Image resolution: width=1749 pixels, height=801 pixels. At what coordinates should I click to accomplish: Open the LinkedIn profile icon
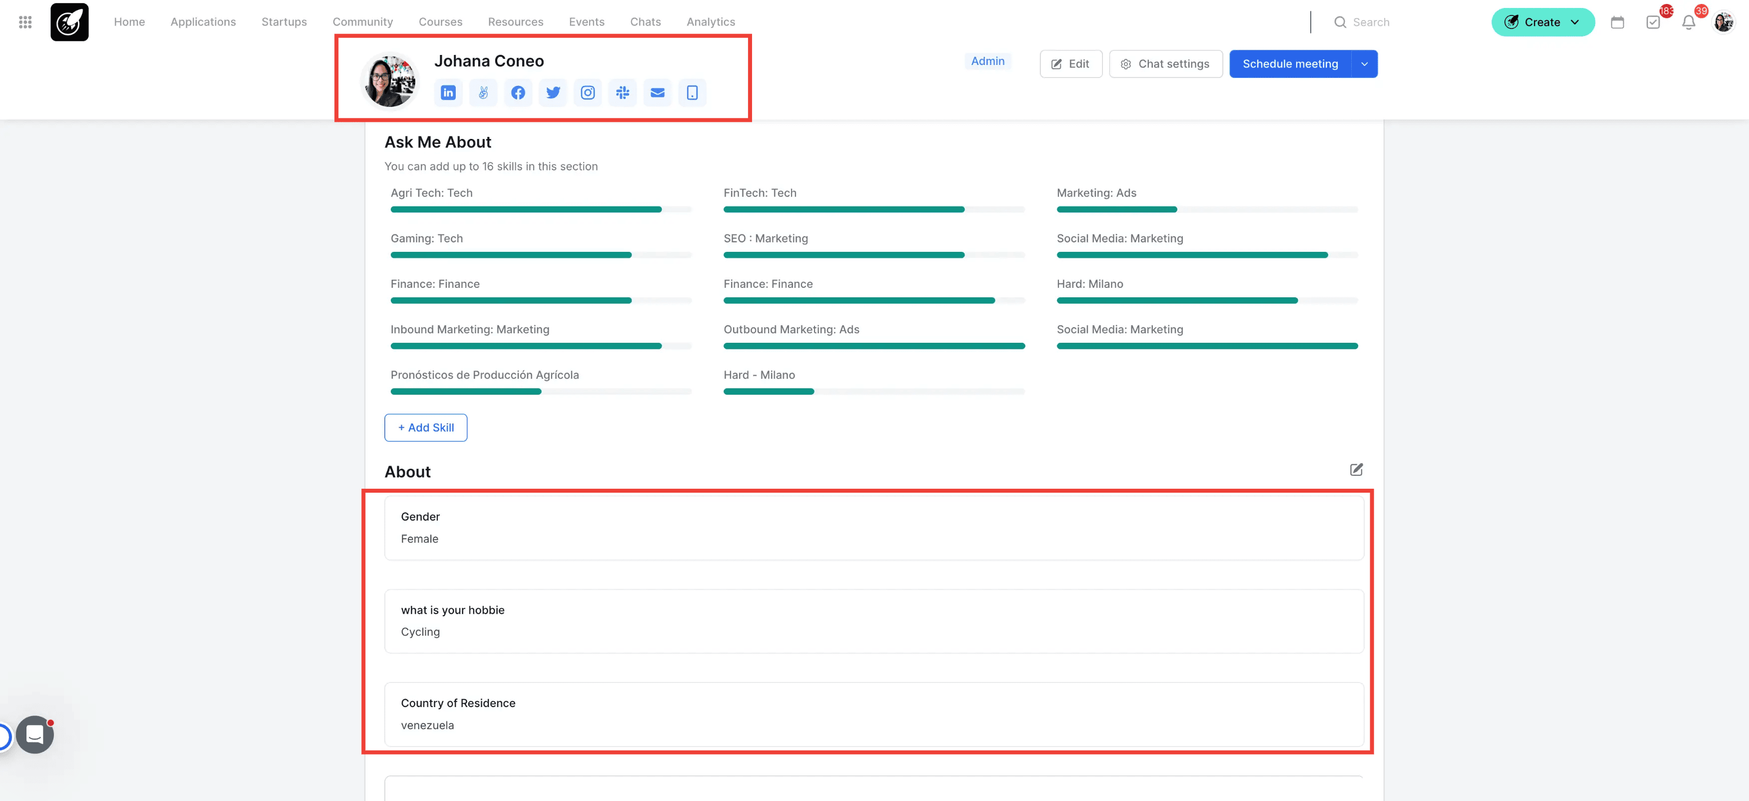(x=448, y=93)
